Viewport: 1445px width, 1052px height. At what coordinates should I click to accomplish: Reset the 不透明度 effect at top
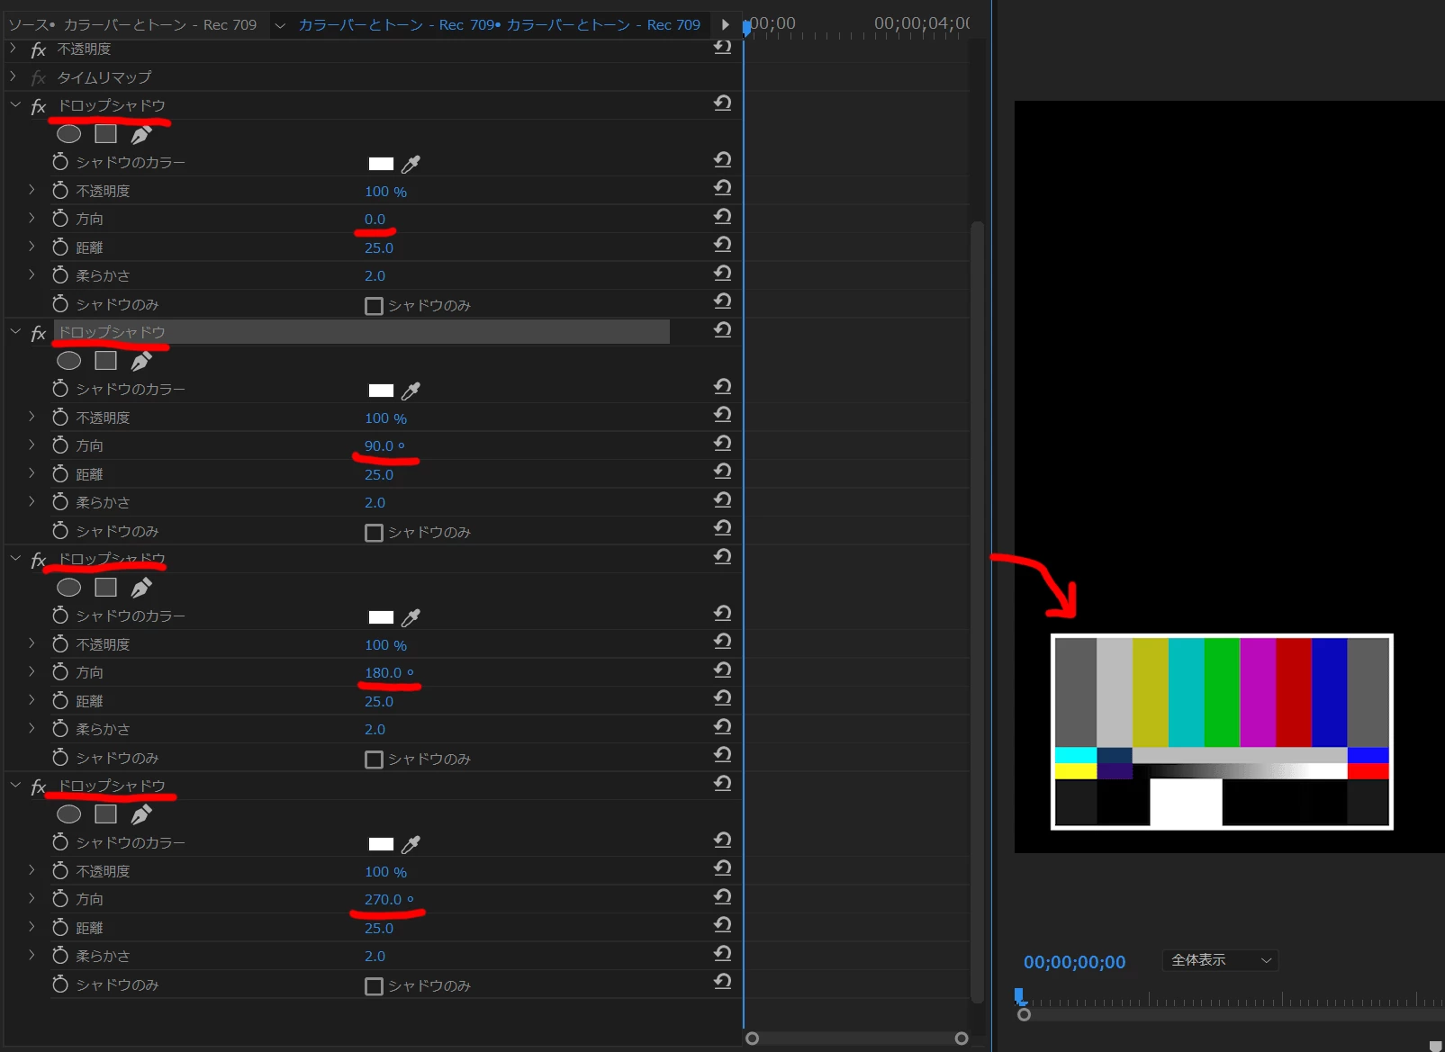point(722,47)
